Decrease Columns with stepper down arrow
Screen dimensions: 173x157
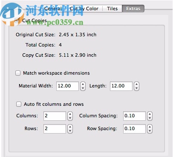tap(70, 118)
